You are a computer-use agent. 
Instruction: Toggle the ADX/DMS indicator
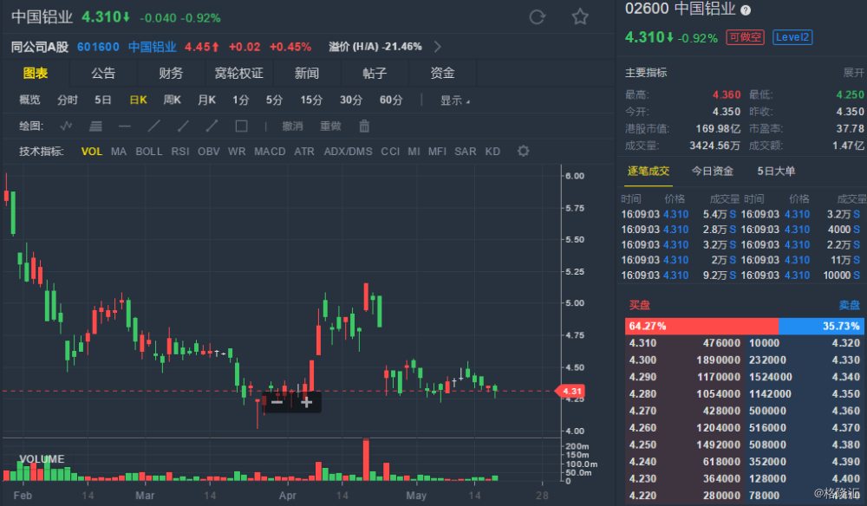pyautogui.click(x=348, y=152)
